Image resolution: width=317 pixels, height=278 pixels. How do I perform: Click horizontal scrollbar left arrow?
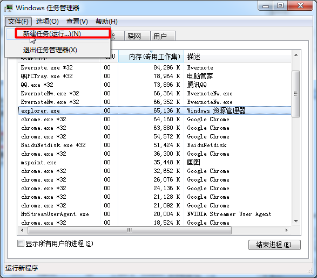[22, 230]
